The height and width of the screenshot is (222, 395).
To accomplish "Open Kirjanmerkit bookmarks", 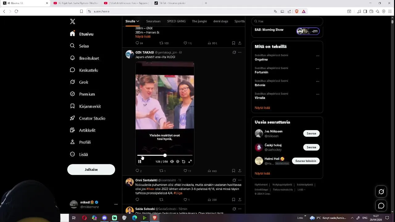I will click(x=85, y=106).
